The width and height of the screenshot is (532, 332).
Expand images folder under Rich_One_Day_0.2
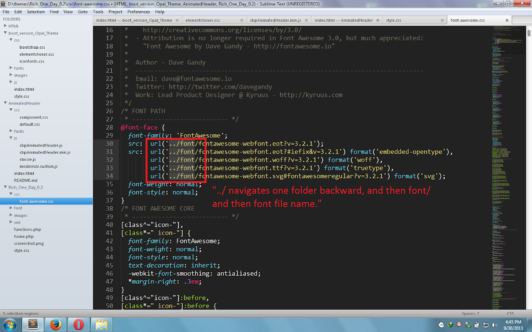[x=11, y=215]
